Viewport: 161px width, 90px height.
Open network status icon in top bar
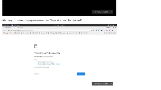click(108, 25)
